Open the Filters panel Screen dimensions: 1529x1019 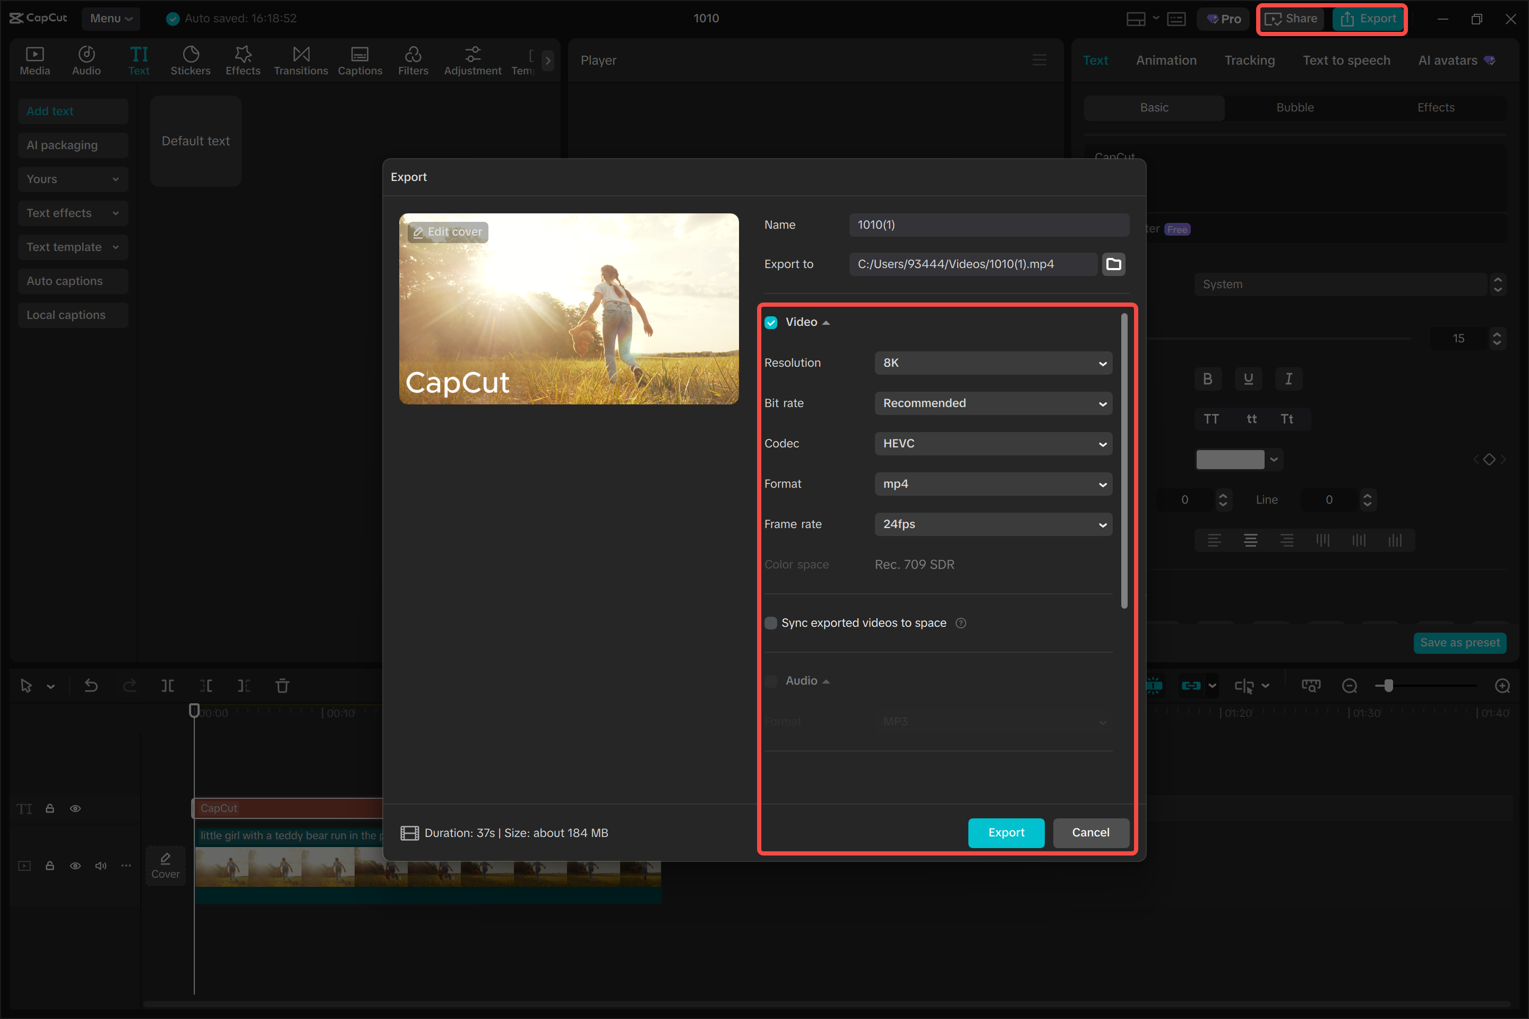413,60
